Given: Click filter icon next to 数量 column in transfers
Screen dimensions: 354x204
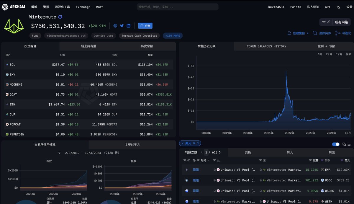Looking at the screenshot, I should pos(311,160).
